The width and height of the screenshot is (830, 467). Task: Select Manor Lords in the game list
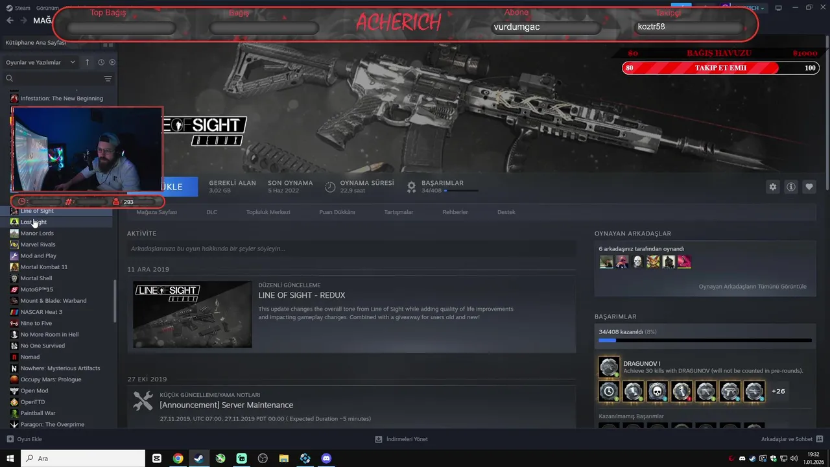[37, 233]
